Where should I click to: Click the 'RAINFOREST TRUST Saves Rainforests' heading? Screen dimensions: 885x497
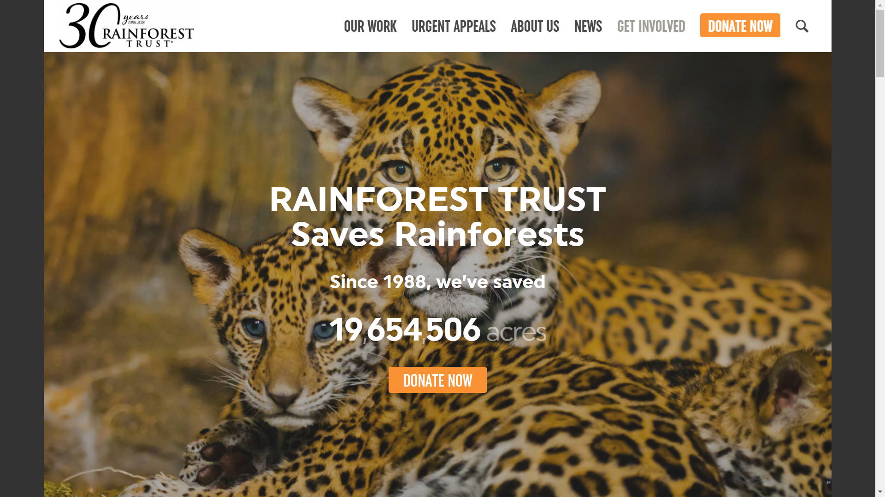tap(437, 216)
